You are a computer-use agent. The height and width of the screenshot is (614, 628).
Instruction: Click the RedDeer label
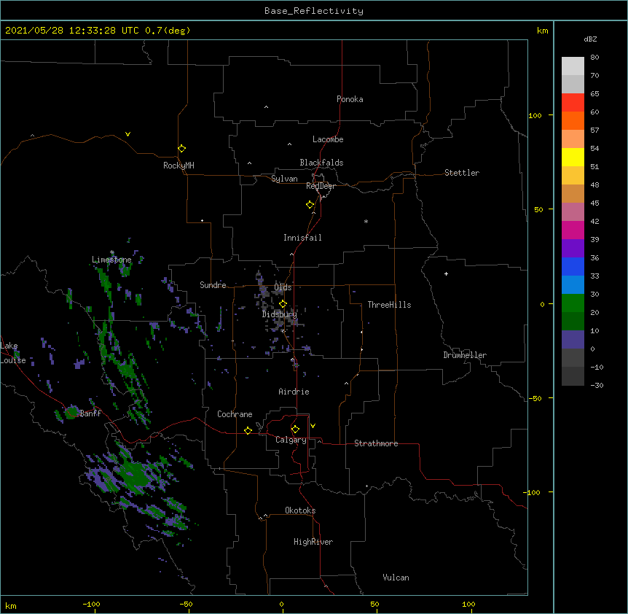pyautogui.click(x=321, y=186)
